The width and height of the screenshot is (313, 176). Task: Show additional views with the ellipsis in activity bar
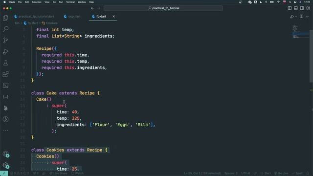click(5, 131)
